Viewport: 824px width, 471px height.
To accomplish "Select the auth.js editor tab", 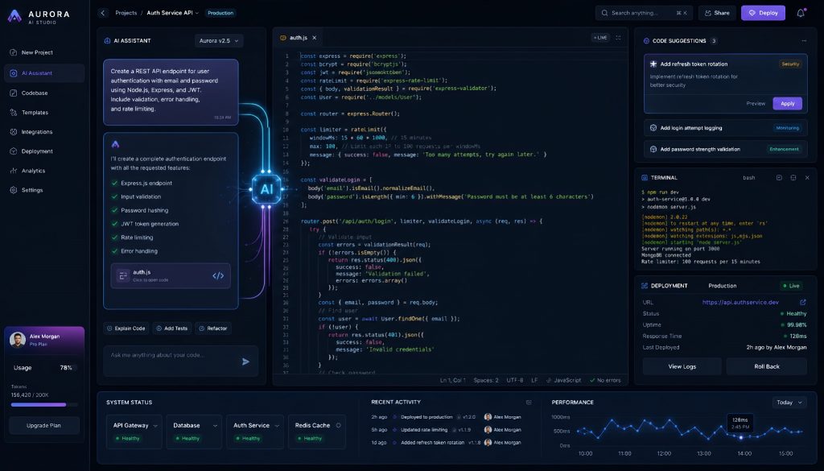I will (x=299, y=38).
